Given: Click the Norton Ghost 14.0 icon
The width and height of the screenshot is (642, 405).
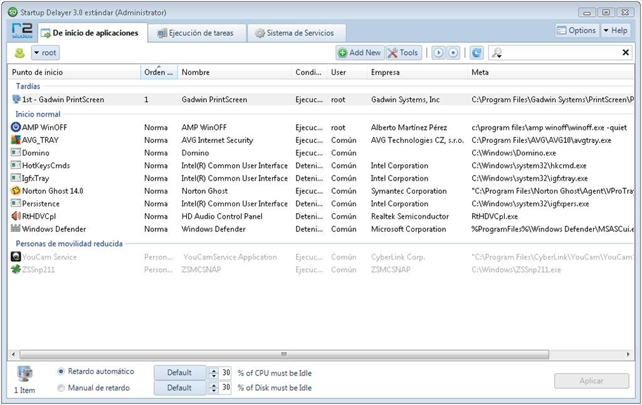Looking at the screenshot, I should pyautogui.click(x=16, y=191).
